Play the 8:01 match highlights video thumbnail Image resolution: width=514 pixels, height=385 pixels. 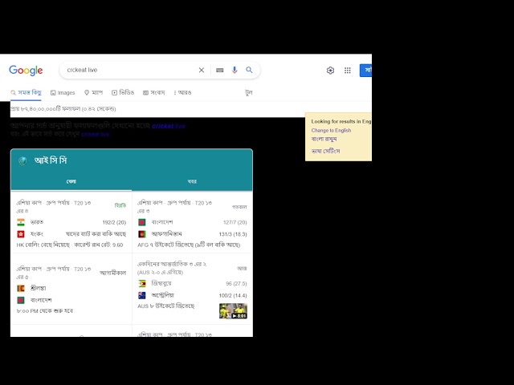click(233, 311)
